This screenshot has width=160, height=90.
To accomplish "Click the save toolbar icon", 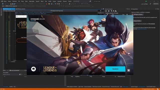I will click(13, 4).
